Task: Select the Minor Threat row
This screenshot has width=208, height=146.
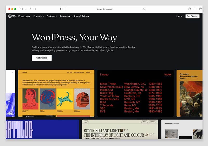Action: 131,84
